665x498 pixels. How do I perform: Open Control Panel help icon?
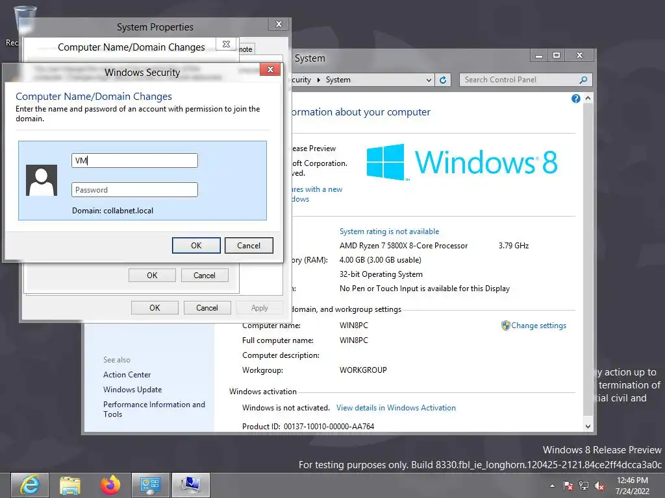(x=575, y=99)
